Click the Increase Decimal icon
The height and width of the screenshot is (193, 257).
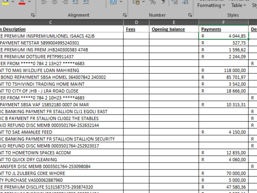click(x=175, y=2)
